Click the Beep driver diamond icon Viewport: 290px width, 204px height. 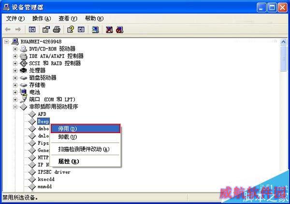(x=32, y=122)
